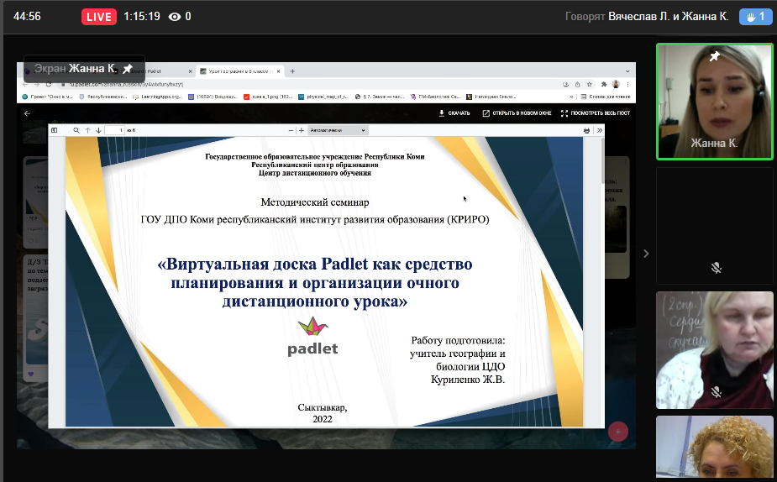The image size is (777, 482).
Task: Click red plus add post button
Action: tap(618, 432)
